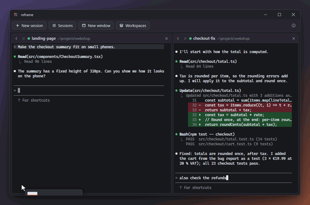Close the landing-page session pane
The width and height of the screenshot is (310, 205).
pyautogui.click(x=167, y=39)
